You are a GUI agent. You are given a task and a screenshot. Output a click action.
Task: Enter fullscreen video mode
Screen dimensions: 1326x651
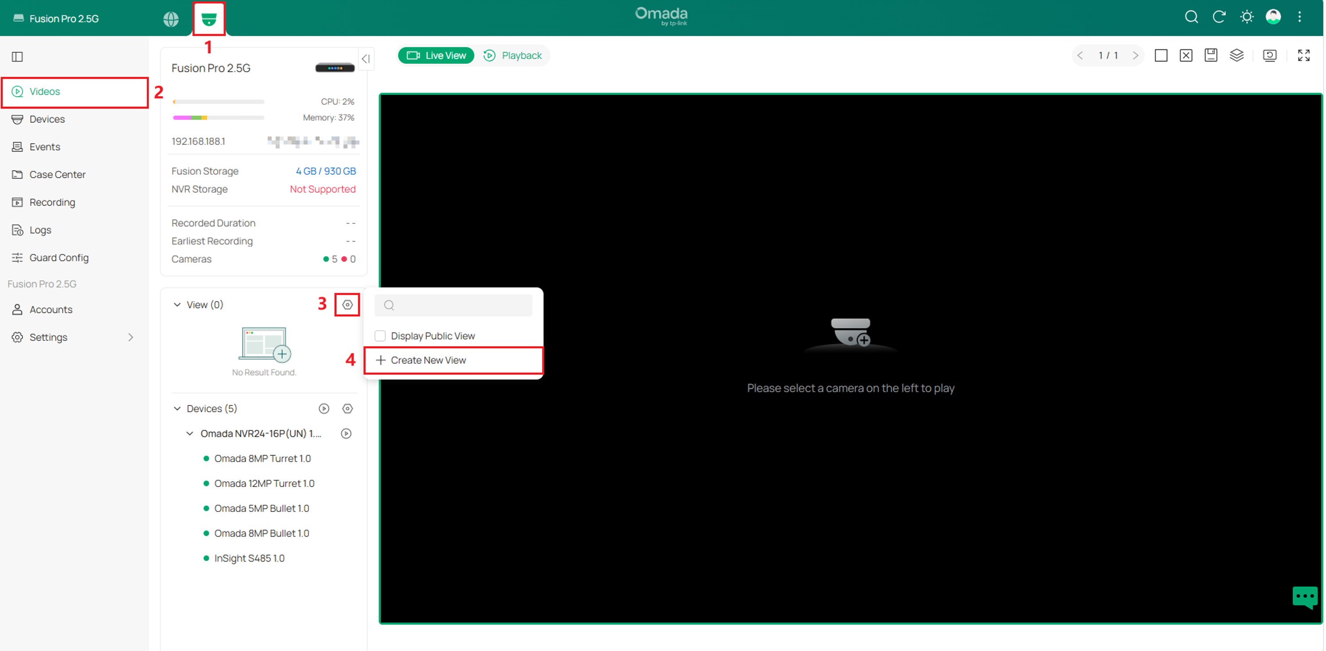1304,55
